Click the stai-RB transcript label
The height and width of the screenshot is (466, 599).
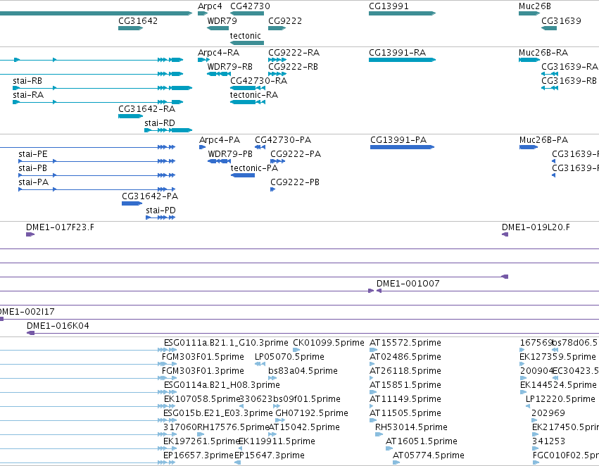pos(27,81)
